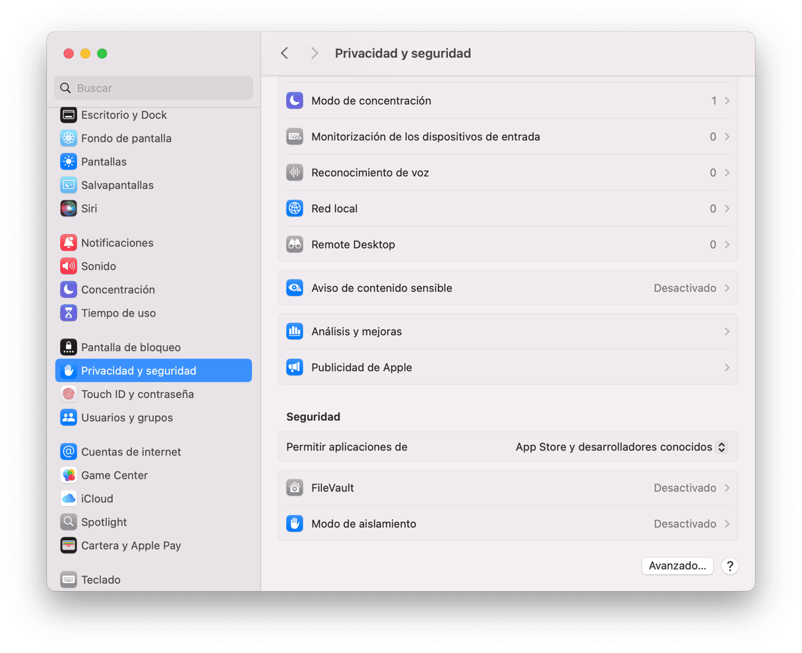The width and height of the screenshot is (802, 653).
Task: Click the Análisis y mejoras chart icon
Action: pyautogui.click(x=295, y=331)
